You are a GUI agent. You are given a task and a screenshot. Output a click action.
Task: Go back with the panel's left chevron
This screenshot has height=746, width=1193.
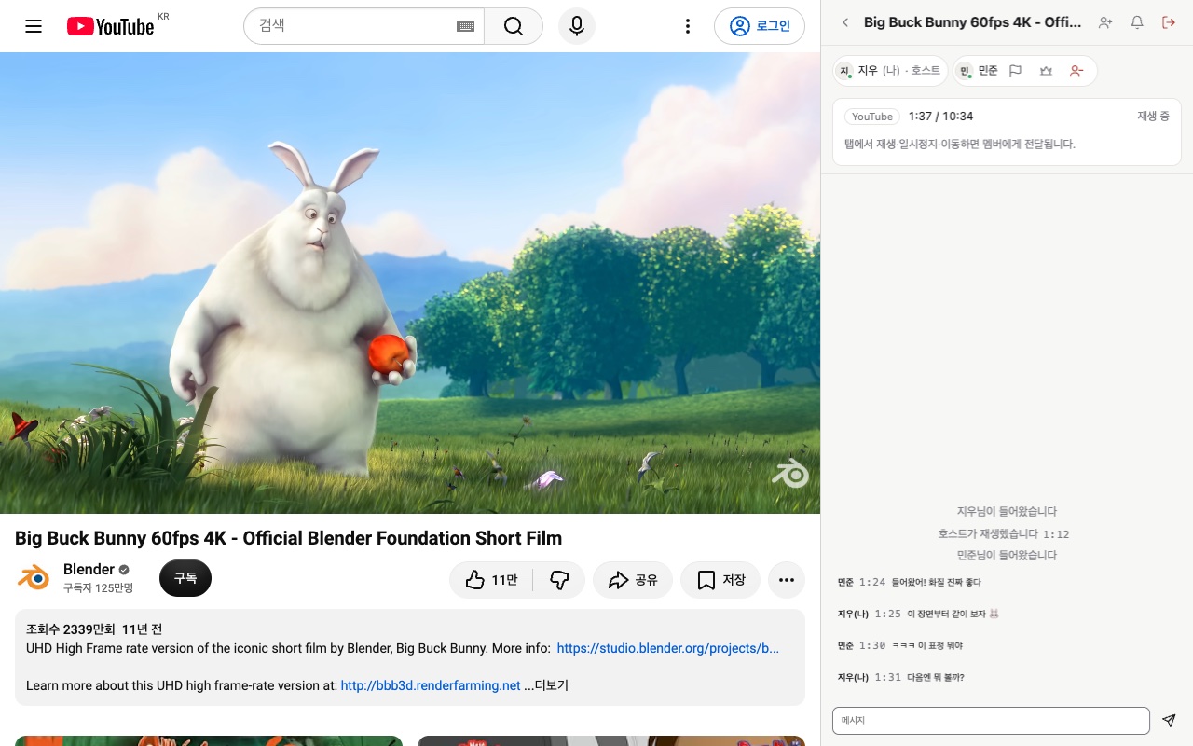(845, 22)
